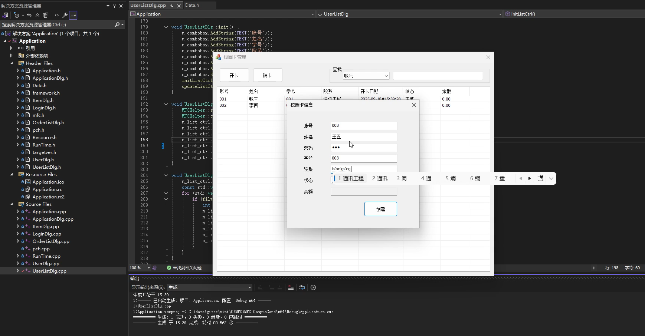Open the UserListDlg class dropdown
This screenshot has height=336, width=645.
point(500,14)
